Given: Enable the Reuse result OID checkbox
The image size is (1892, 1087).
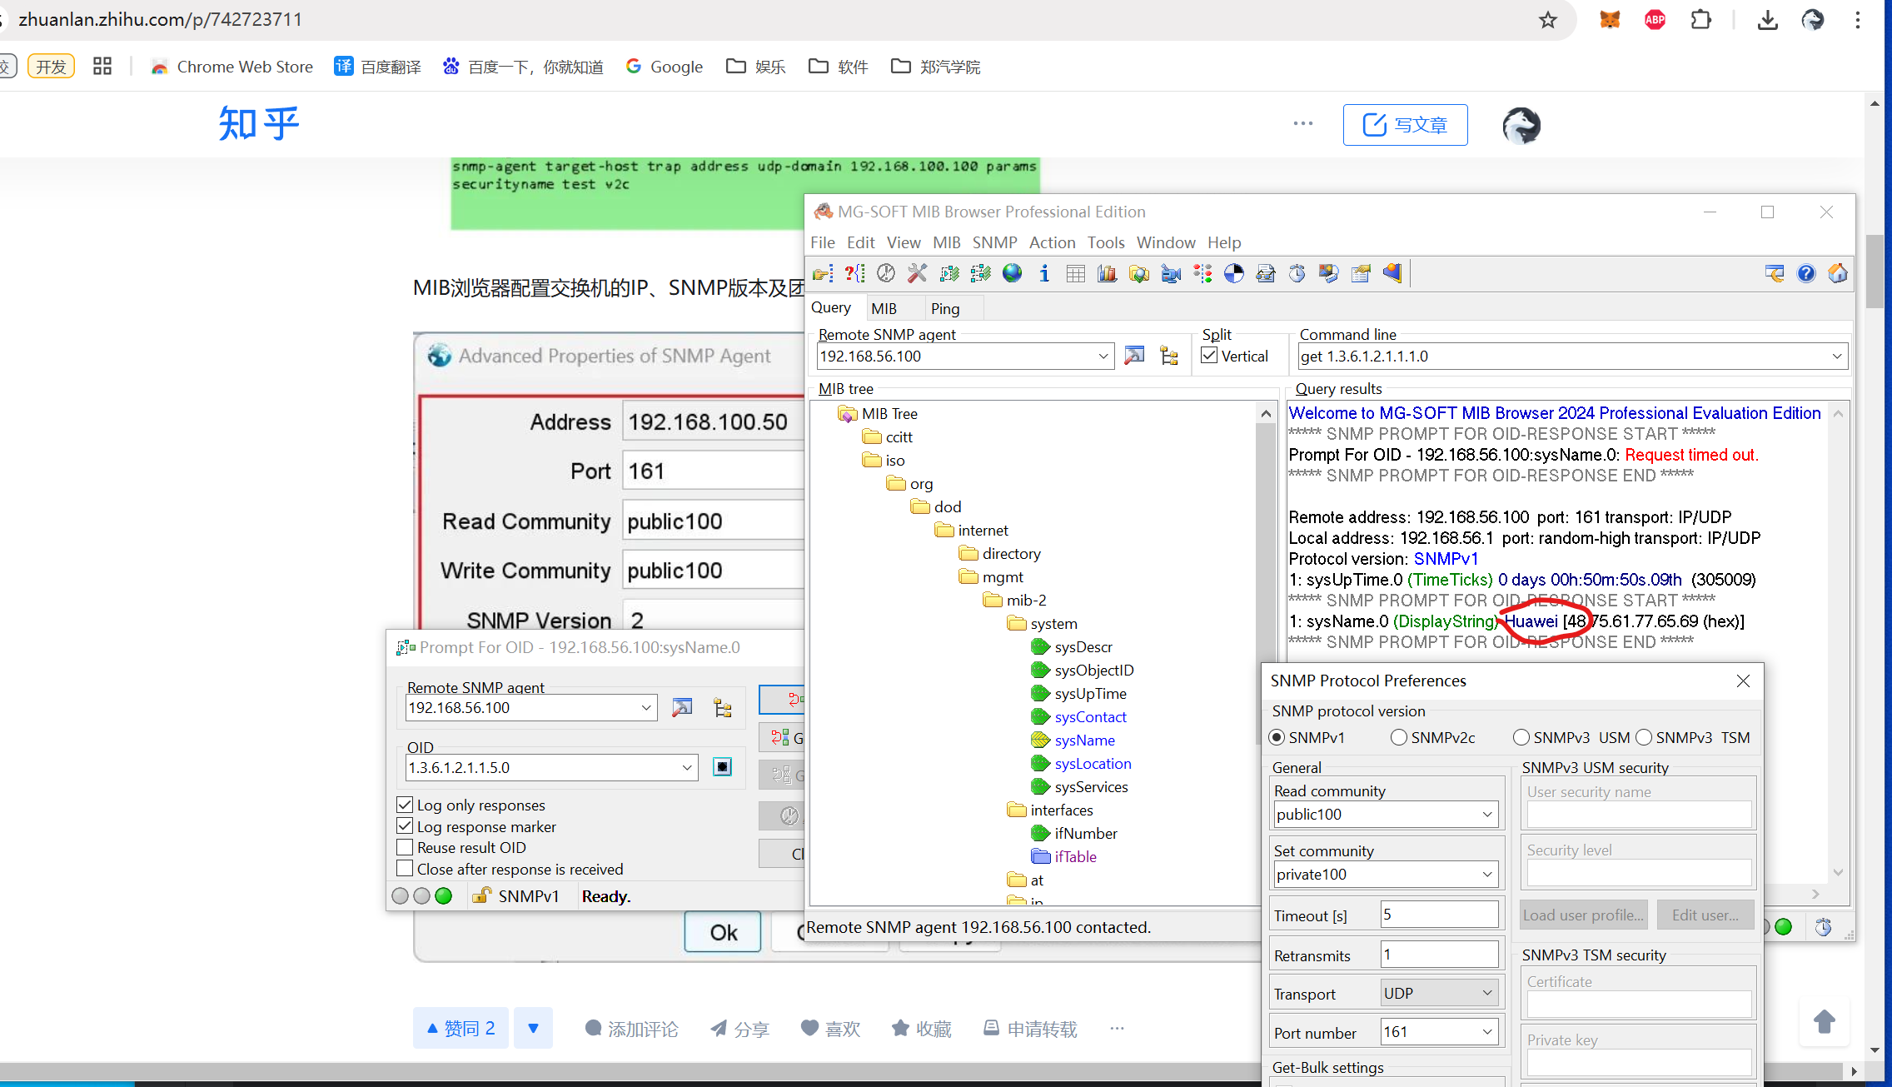Looking at the screenshot, I should (406, 847).
